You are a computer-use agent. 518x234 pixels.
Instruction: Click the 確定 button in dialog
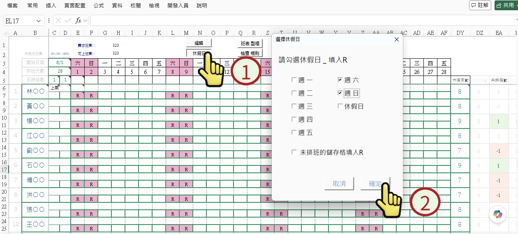tap(375, 184)
